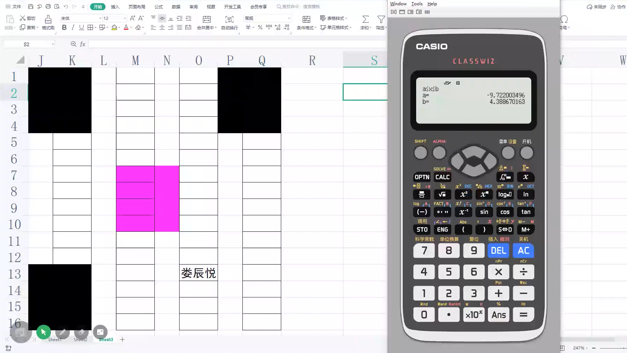Click the align right icon

[171, 27]
